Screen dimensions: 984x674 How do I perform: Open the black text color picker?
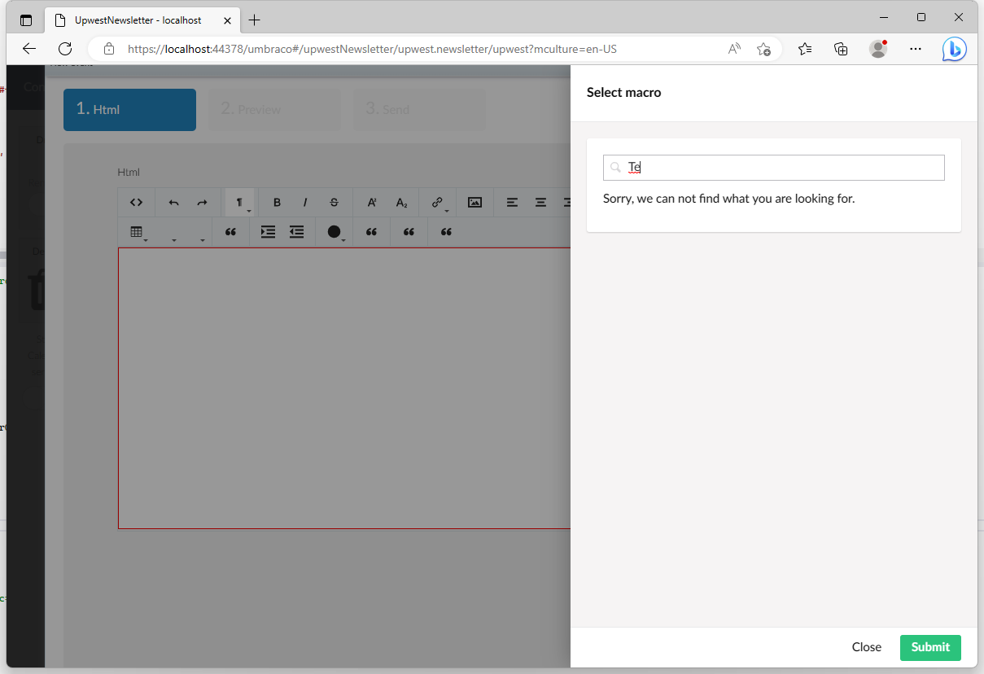336,232
